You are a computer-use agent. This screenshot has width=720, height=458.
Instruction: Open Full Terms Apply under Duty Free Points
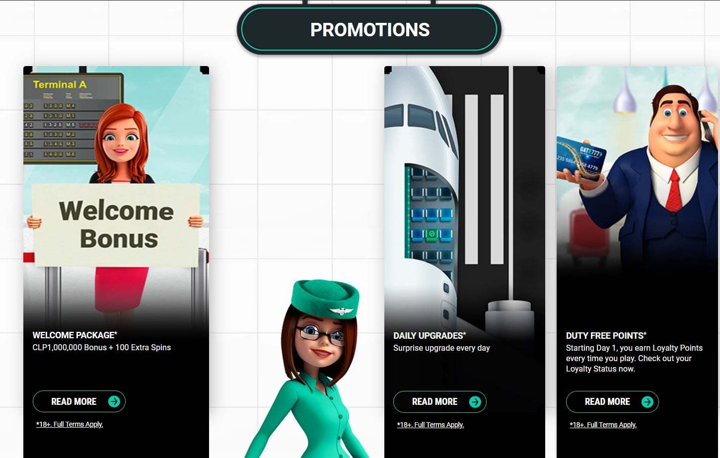click(603, 425)
